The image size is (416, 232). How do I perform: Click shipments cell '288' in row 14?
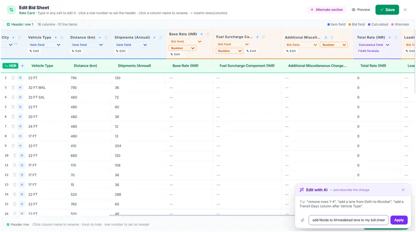118,195
